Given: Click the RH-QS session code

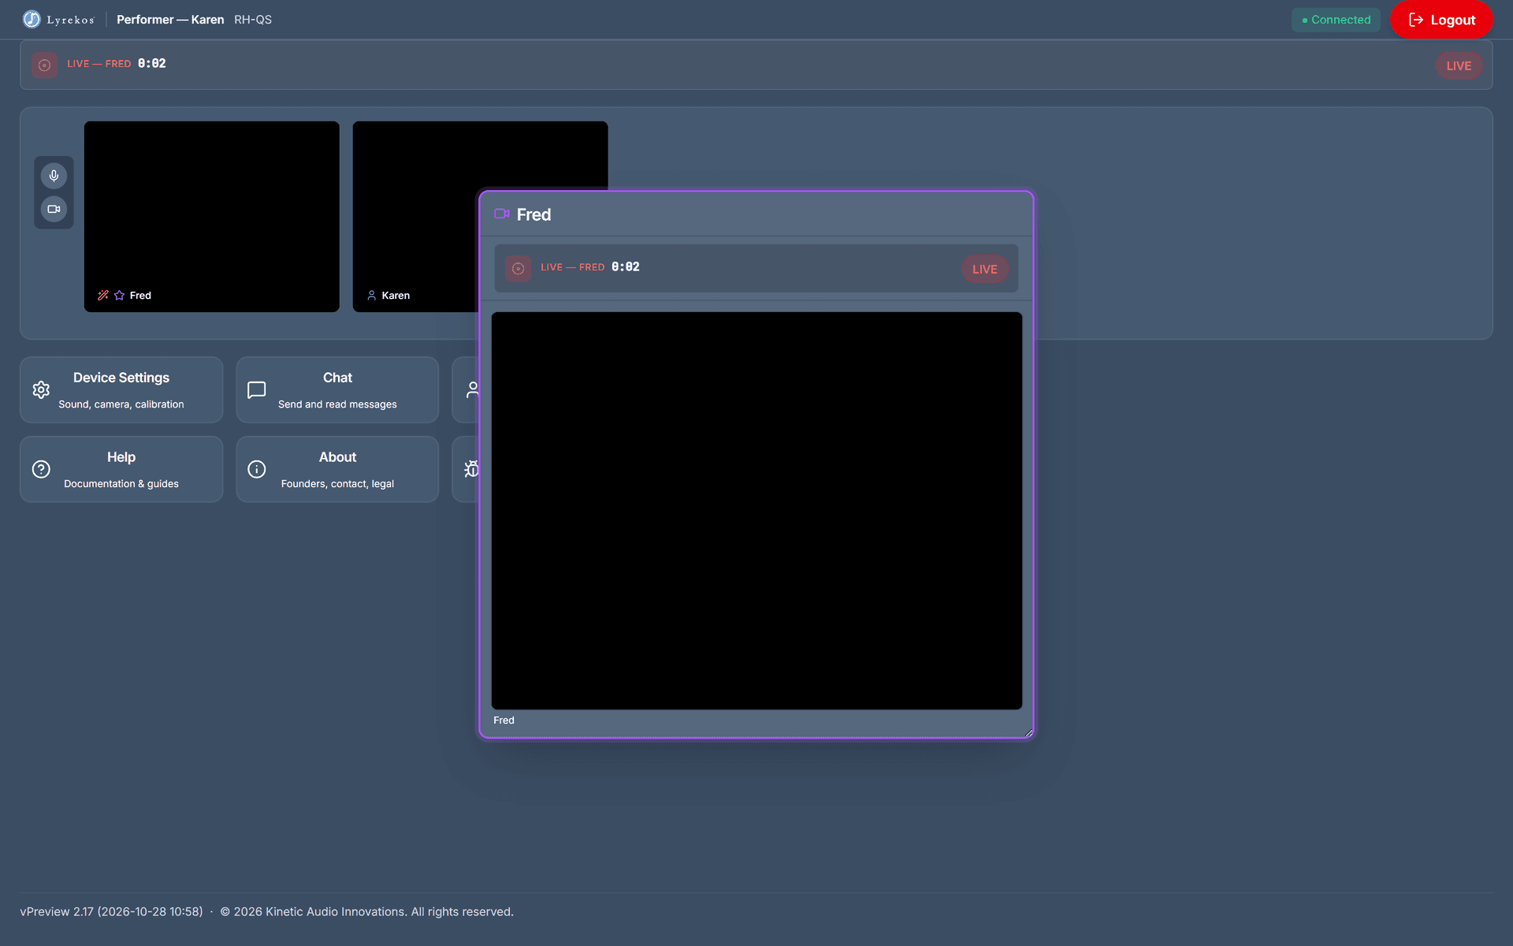Looking at the screenshot, I should 253,20.
